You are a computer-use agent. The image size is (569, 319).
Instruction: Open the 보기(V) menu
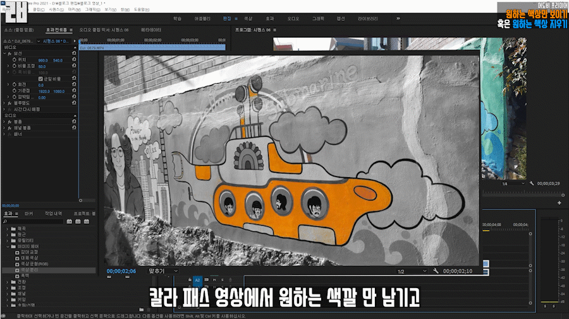point(110,9)
